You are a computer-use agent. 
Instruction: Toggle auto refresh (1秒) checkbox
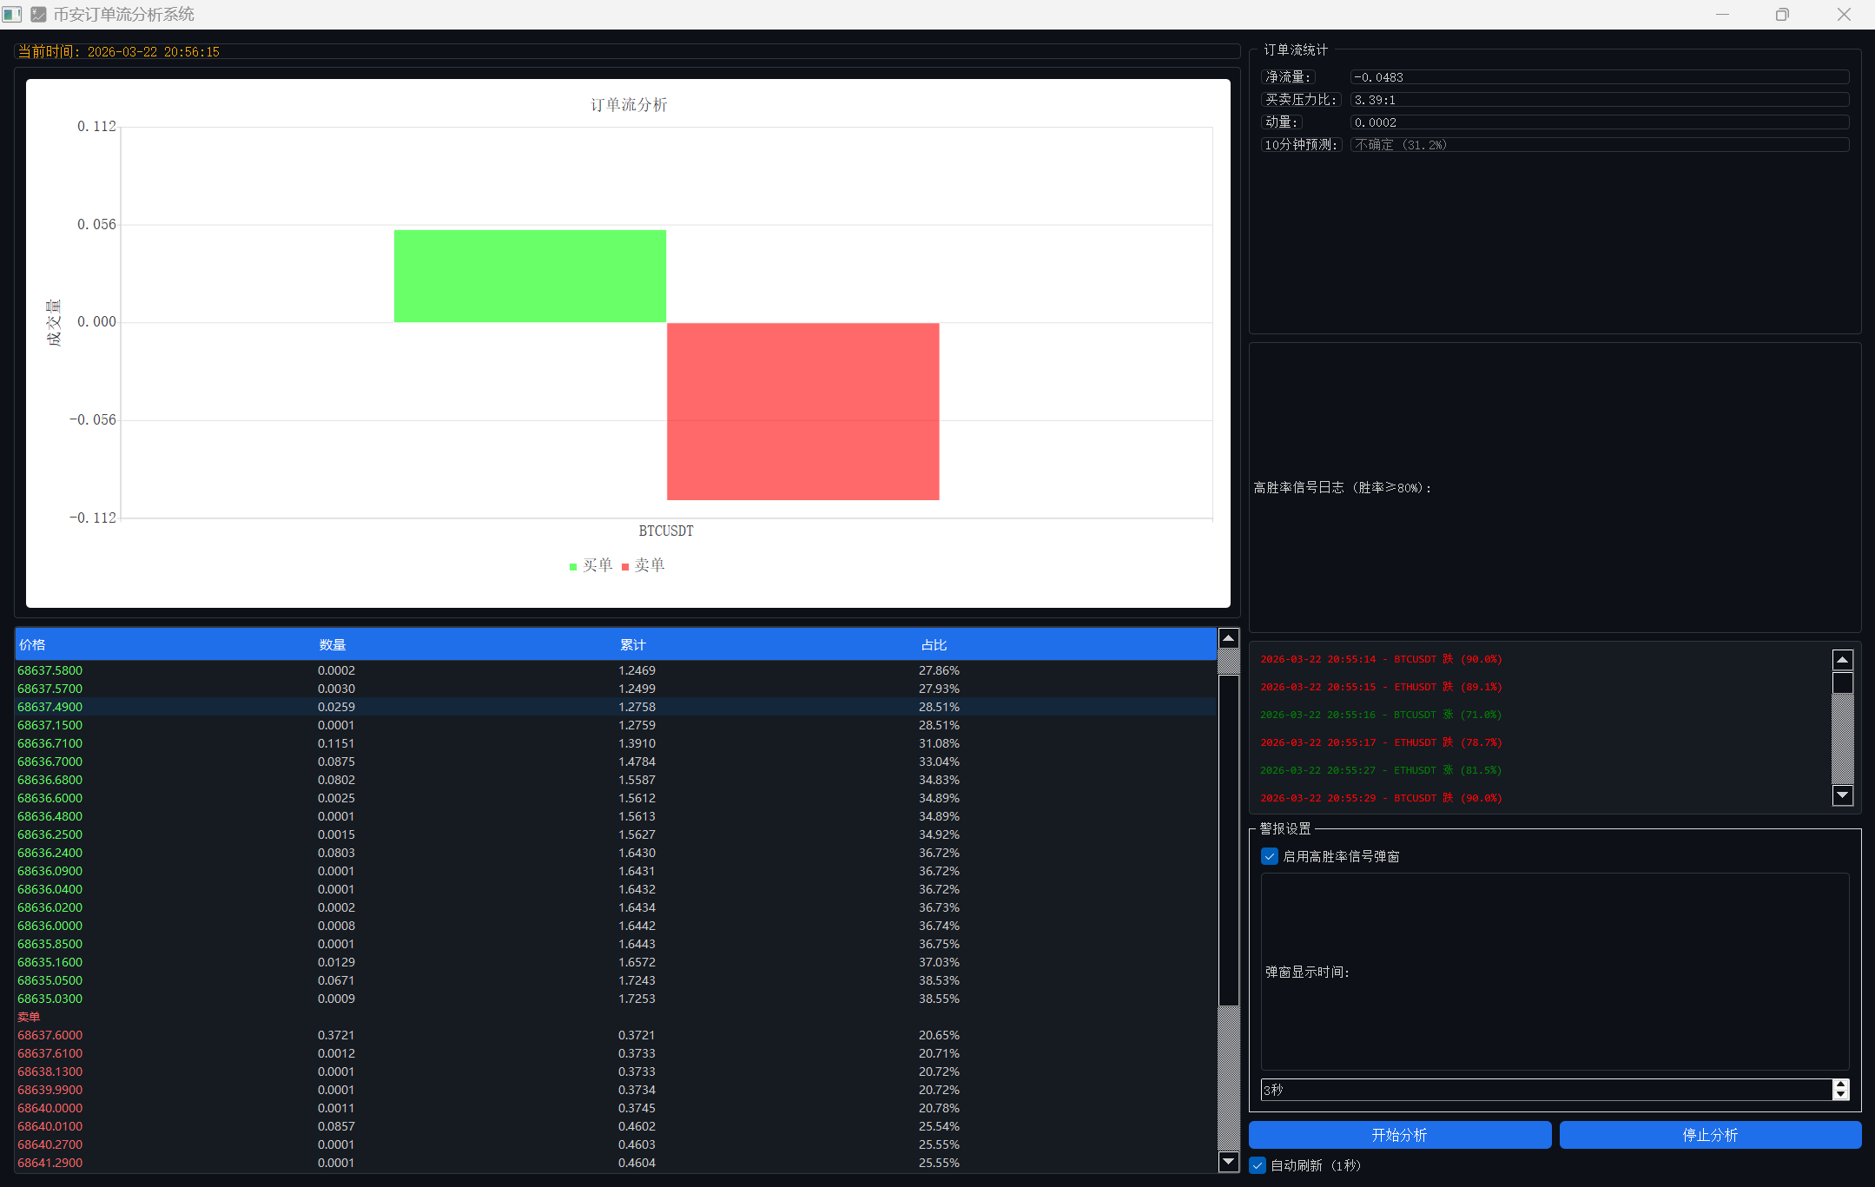[x=1258, y=1165]
